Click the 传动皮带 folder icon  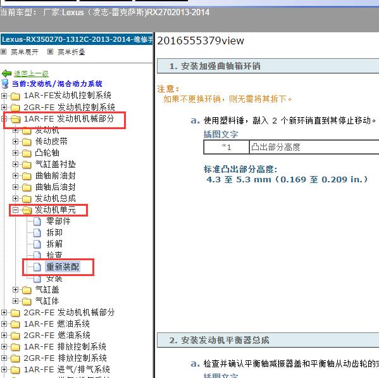(27, 142)
